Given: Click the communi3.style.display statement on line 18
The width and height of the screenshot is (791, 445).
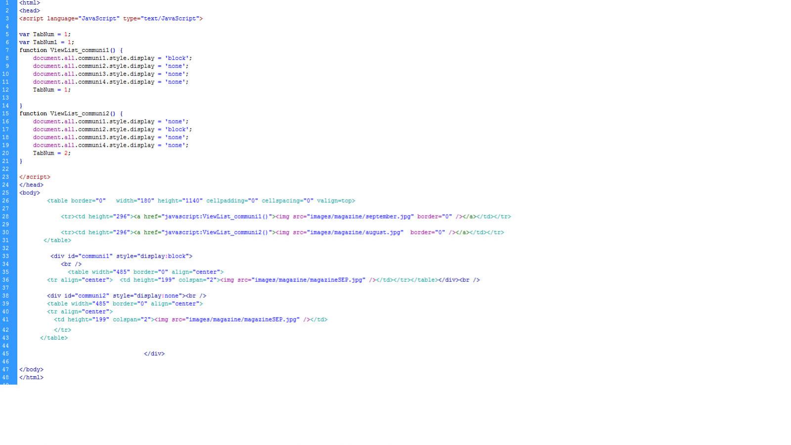Looking at the screenshot, I should (111, 137).
